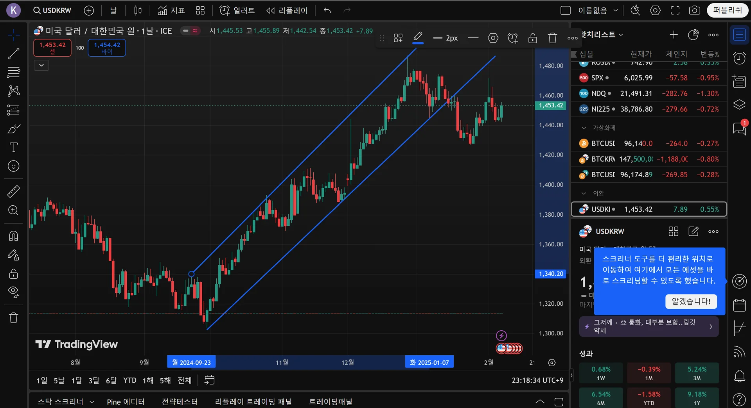Toggle the price scale settings gear
Image resolution: width=751 pixels, height=408 pixels.
552,363
